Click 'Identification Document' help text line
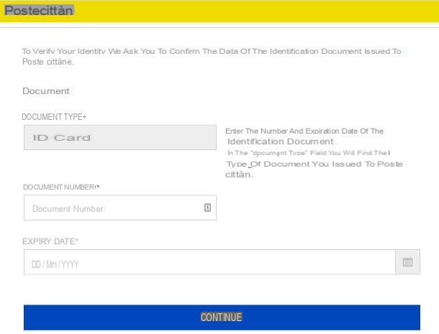This screenshot has width=439, height=334. (280, 142)
